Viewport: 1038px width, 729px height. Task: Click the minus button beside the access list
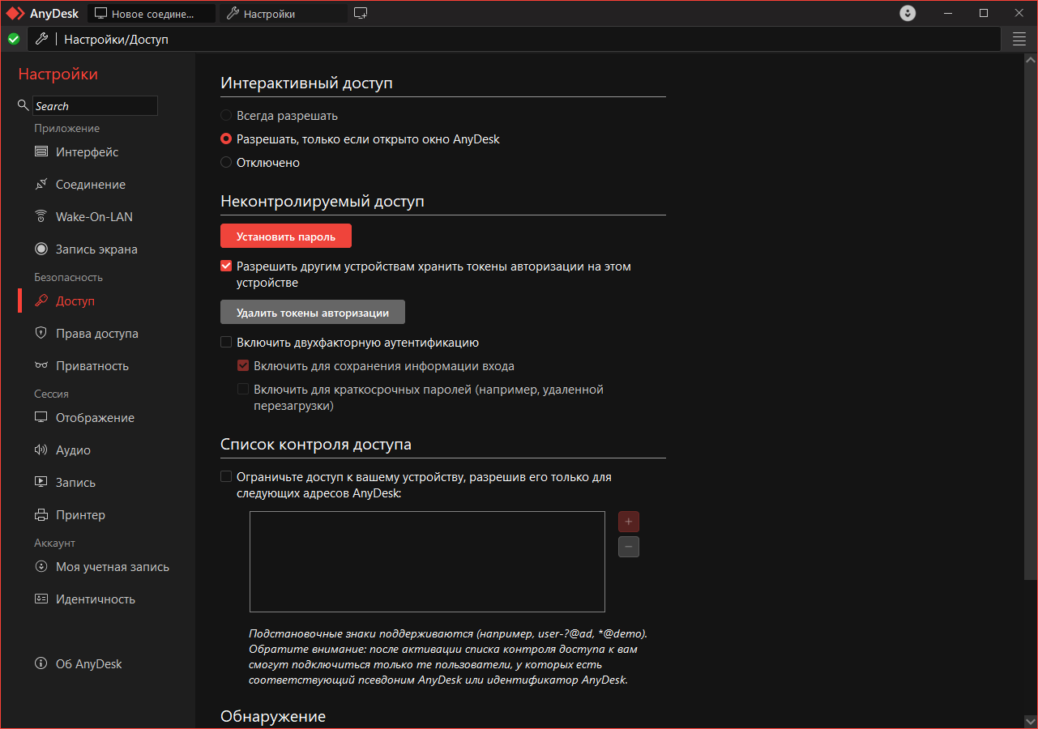pos(629,547)
